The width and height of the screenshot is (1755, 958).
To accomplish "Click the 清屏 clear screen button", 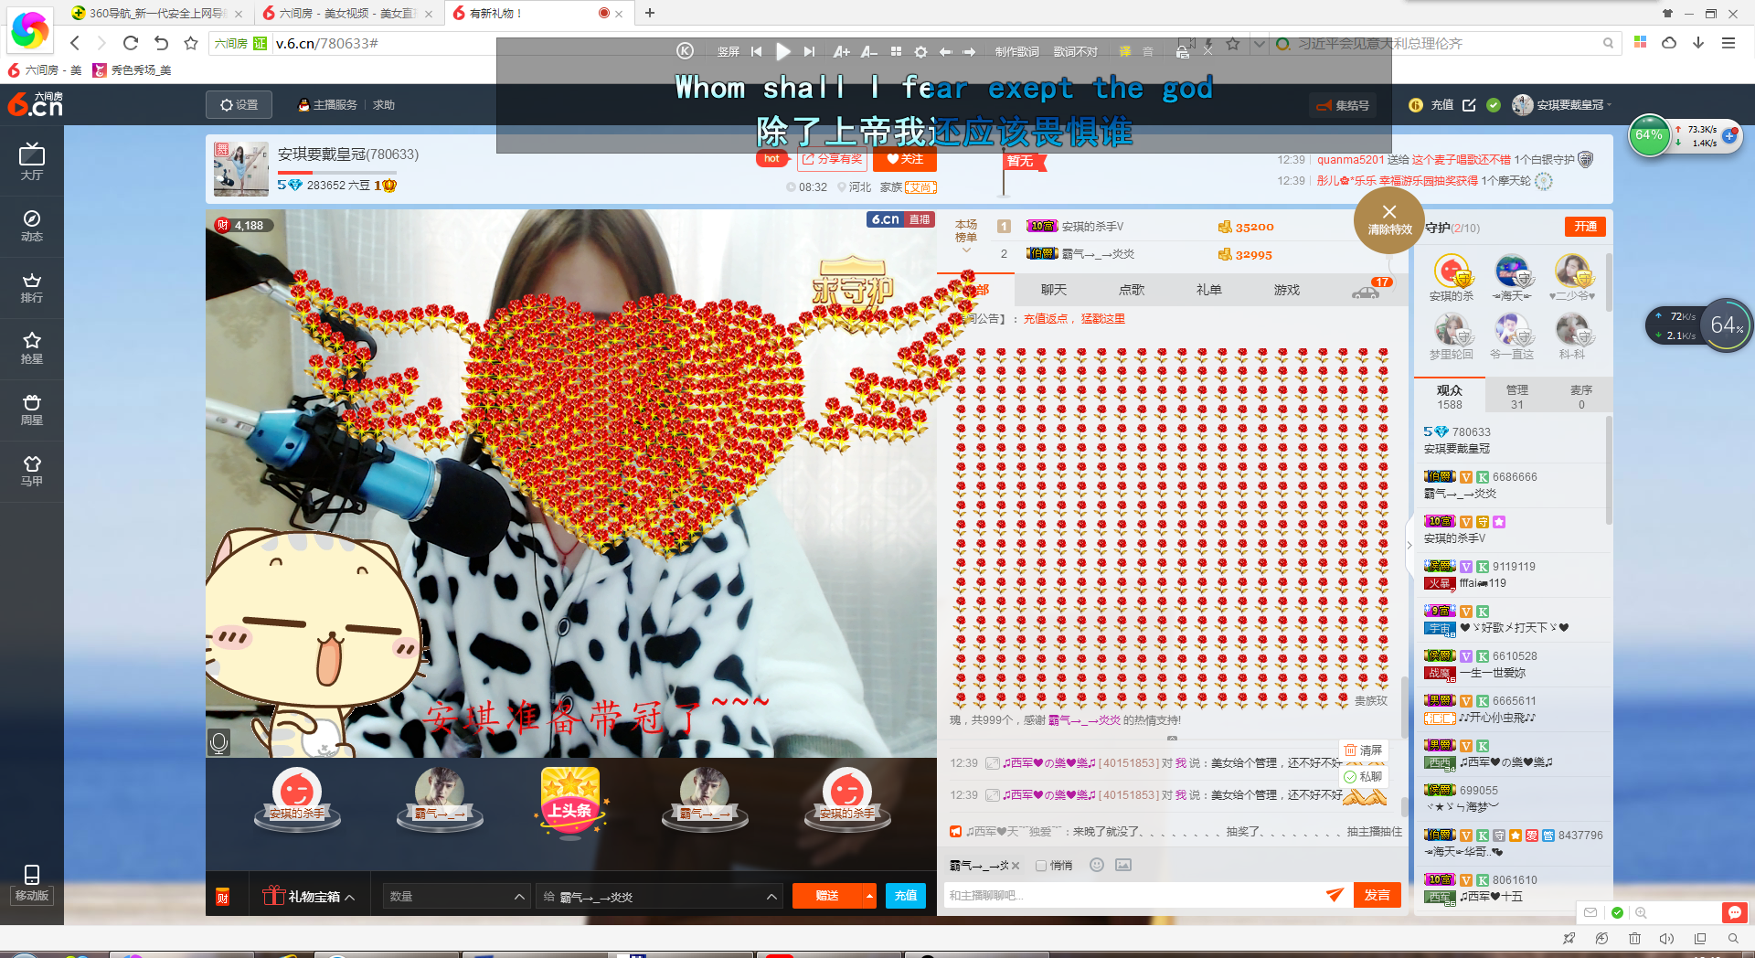I will coord(1363,750).
